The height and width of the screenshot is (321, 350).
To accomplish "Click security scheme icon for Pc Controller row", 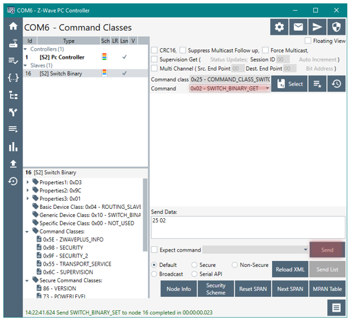I will point(104,57).
